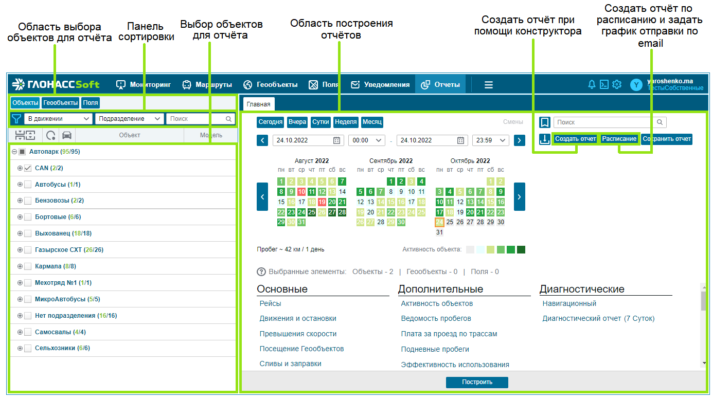Click the magnifier in the object search
The width and height of the screenshot is (712, 399).
coord(229,119)
